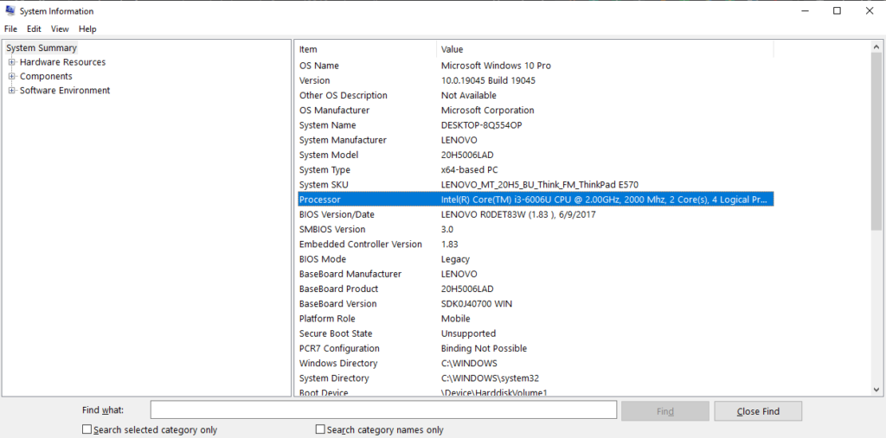
Task: Select the Platform Role row
Action: click(x=536, y=318)
